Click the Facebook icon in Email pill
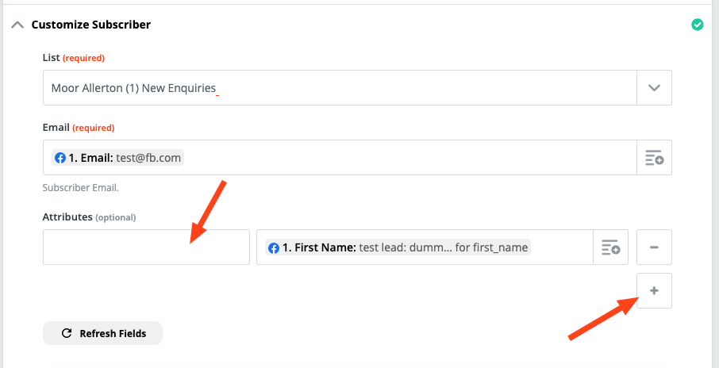 click(x=60, y=158)
